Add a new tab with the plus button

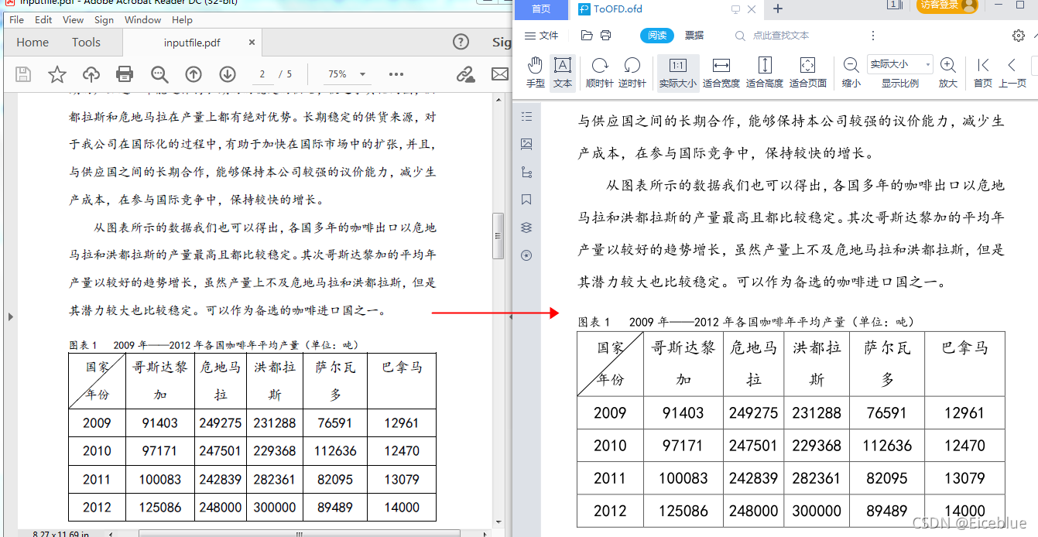coord(778,9)
